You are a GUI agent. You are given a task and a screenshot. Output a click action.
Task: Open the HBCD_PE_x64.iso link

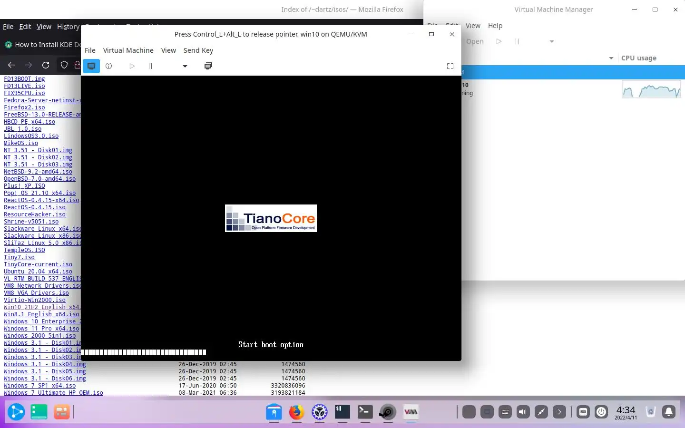click(29, 122)
